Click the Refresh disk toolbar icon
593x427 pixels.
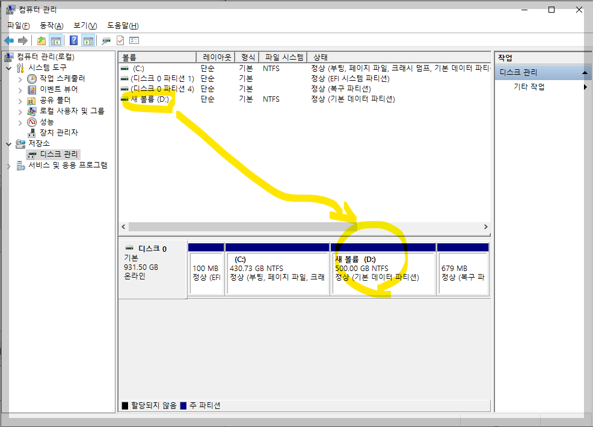coord(106,40)
